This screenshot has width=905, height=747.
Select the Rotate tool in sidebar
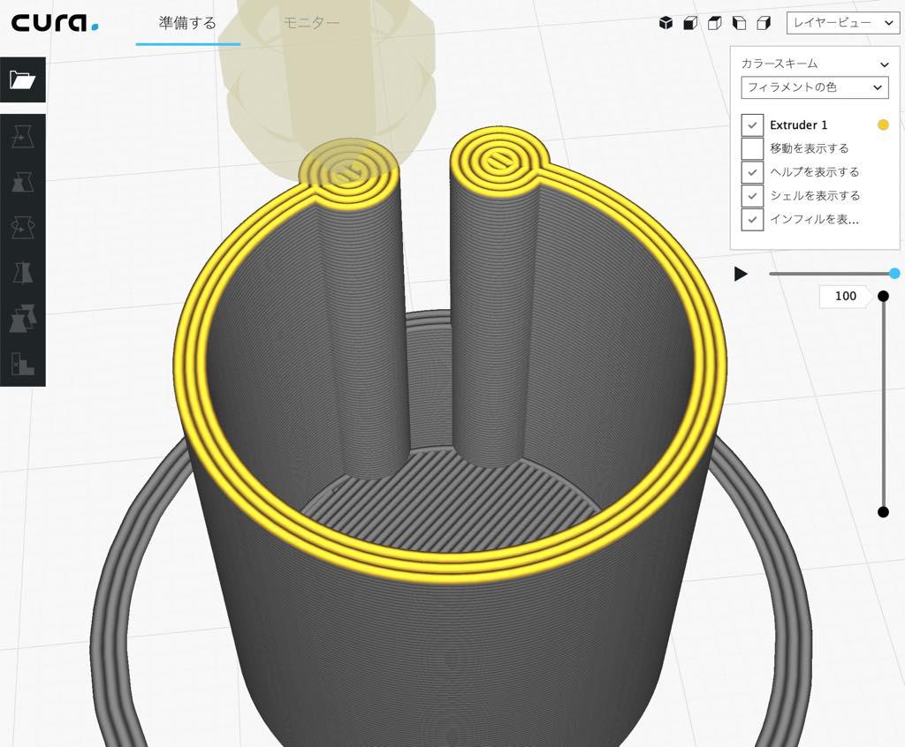(22, 227)
